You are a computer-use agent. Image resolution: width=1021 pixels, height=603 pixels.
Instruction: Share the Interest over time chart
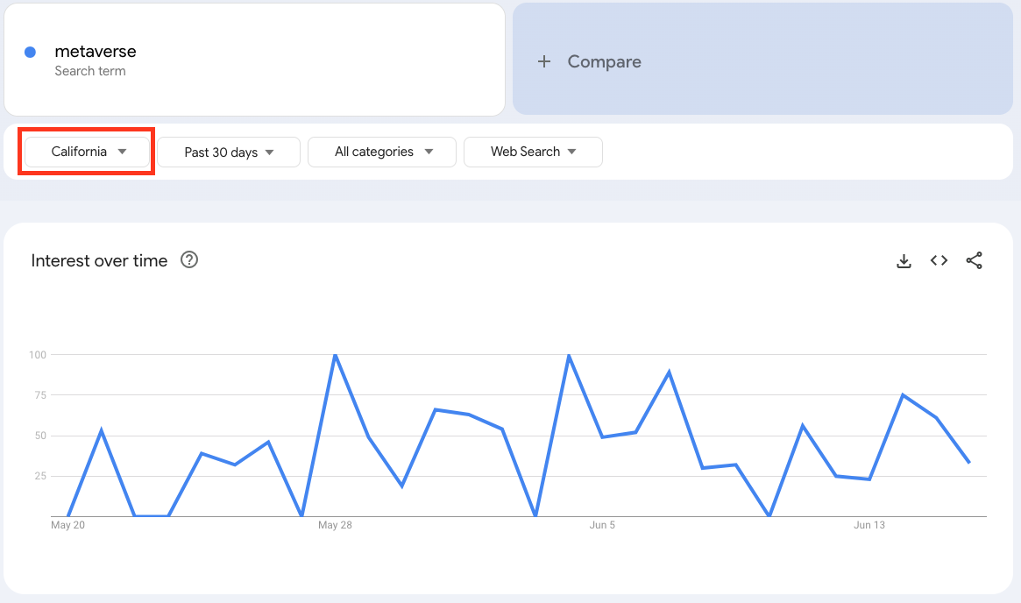[x=975, y=260]
